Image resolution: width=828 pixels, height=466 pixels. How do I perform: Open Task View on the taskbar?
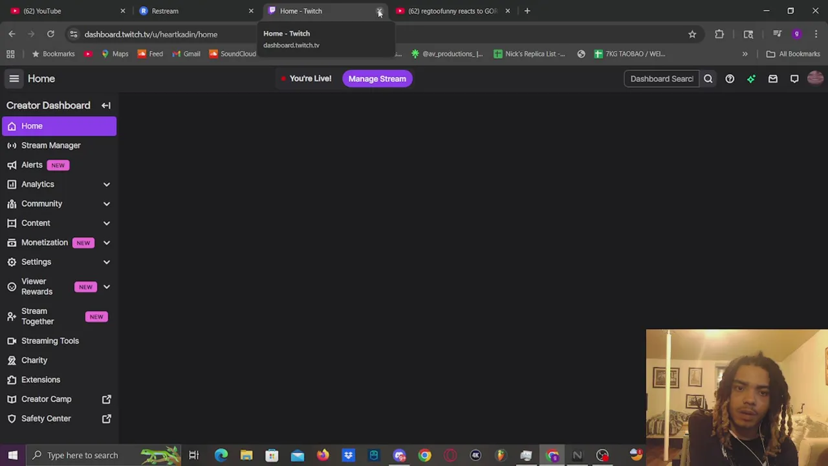[193, 455]
